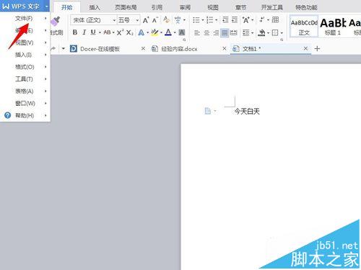361x270 pixels.
Task: Select the 标题 1 style thumbnail
Action: 333,27
